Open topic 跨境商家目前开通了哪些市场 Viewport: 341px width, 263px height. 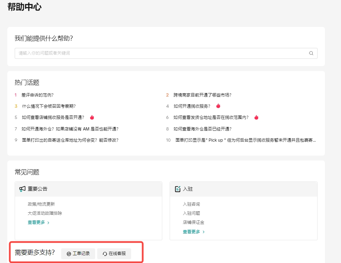203,95
